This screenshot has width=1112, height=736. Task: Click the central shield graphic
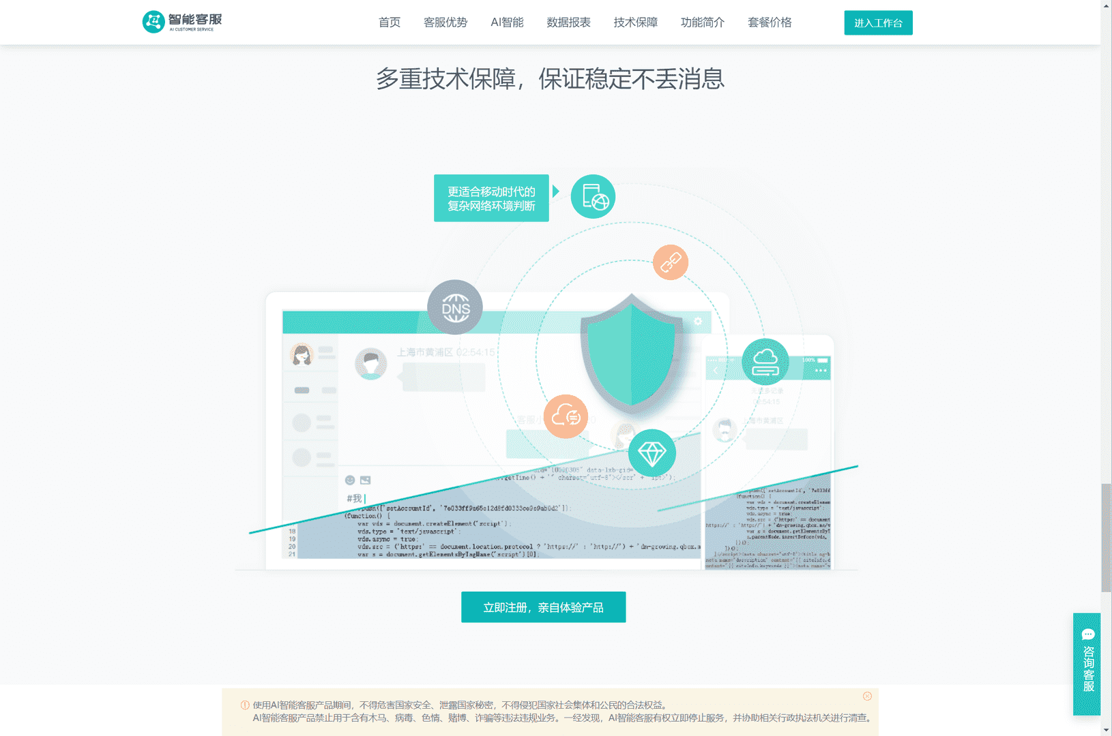point(632,354)
